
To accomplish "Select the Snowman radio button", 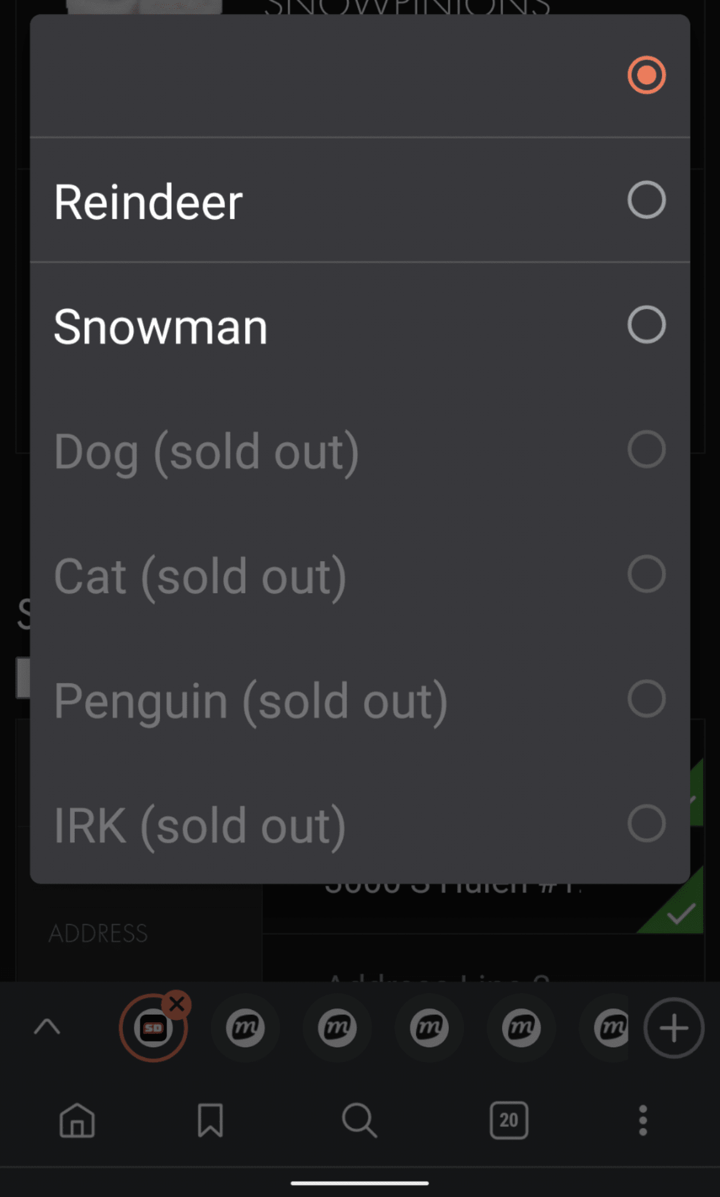I will click(x=646, y=324).
